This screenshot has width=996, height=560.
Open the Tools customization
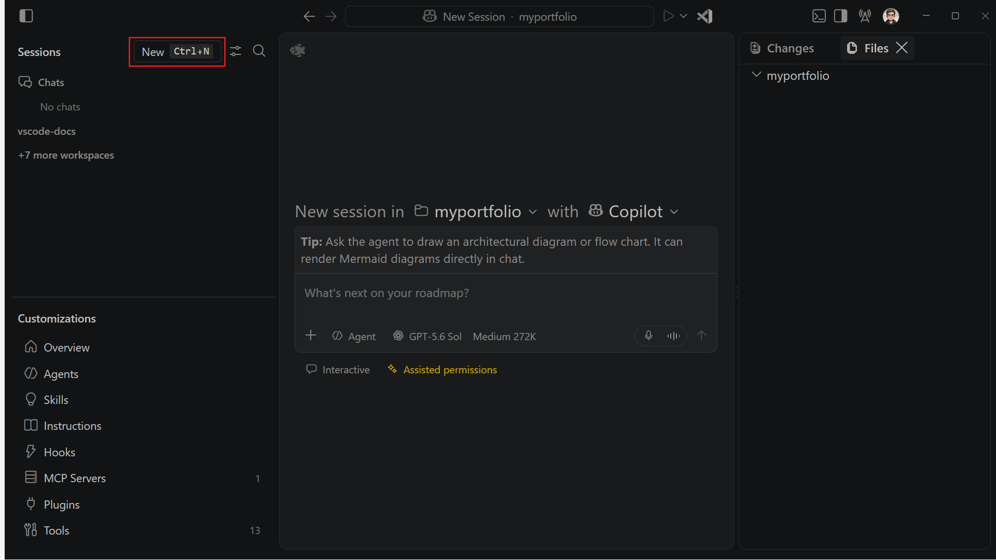(x=56, y=530)
